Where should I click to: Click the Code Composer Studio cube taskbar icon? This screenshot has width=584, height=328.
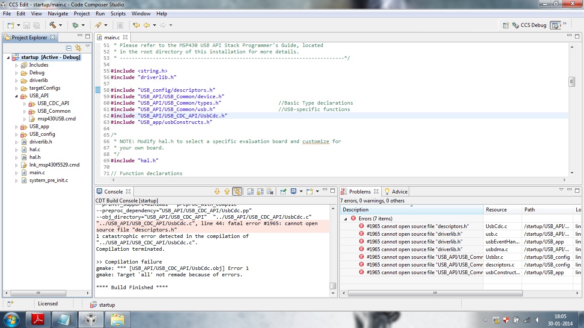[91, 319]
